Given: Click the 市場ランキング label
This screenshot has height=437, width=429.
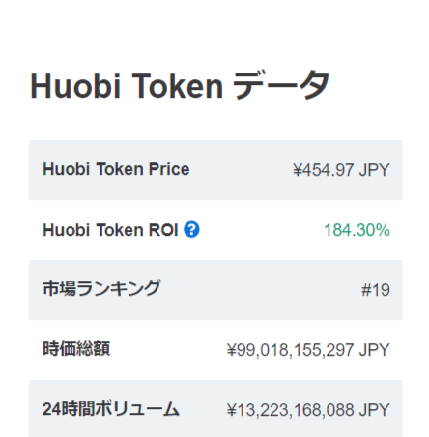Looking at the screenshot, I should click(x=101, y=288).
